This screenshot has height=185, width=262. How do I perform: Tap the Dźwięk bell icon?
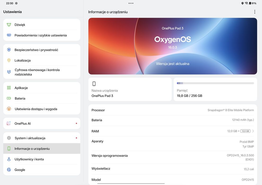point(9,25)
